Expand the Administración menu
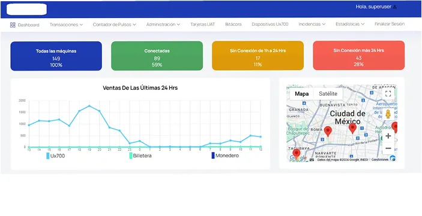Screen dimensions: 422x216 pos(163,25)
